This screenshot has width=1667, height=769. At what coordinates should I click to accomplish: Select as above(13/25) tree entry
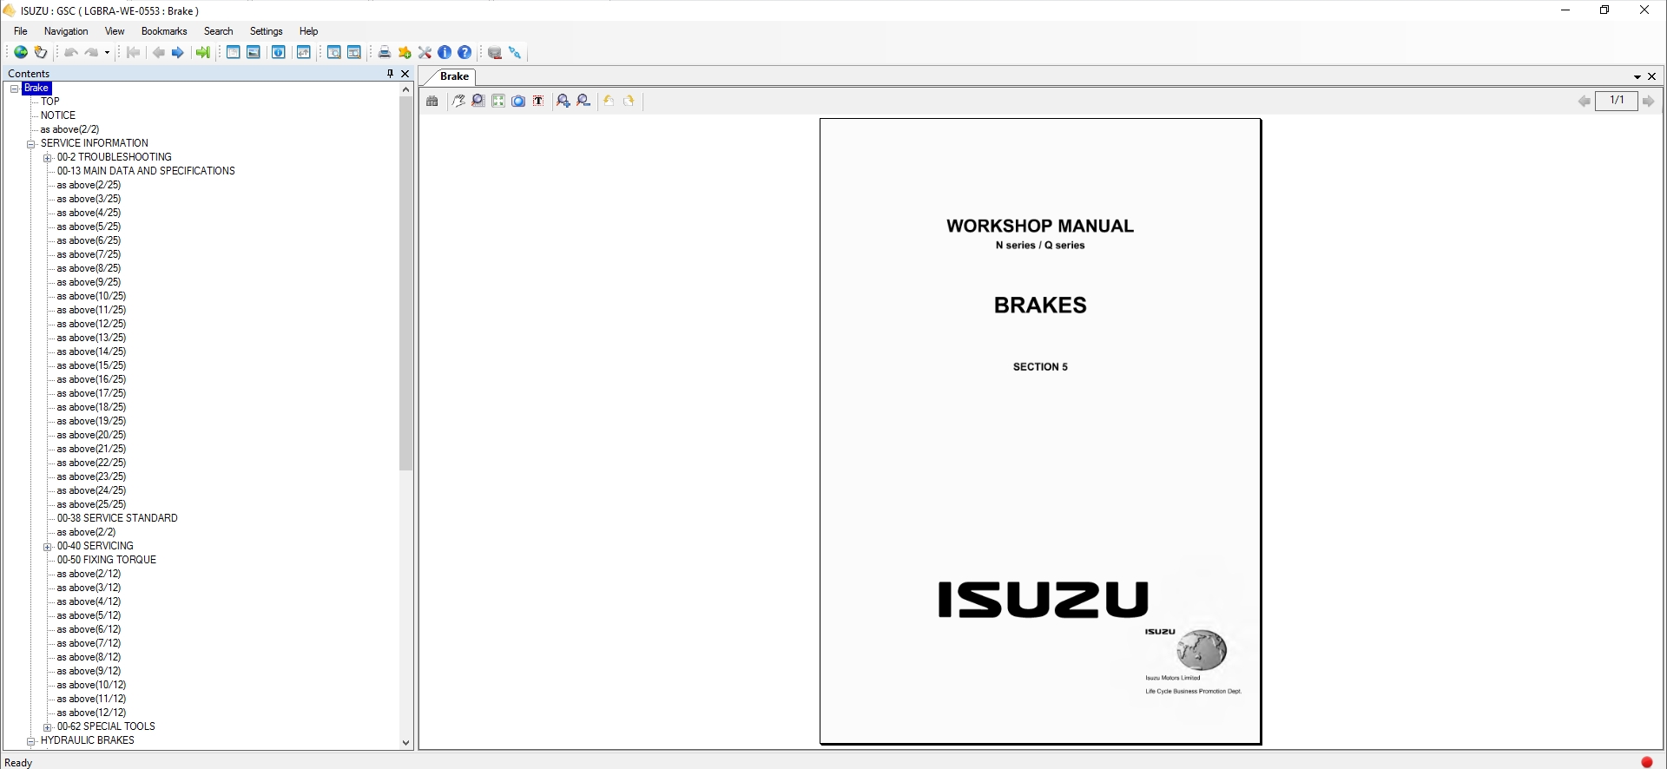91,338
